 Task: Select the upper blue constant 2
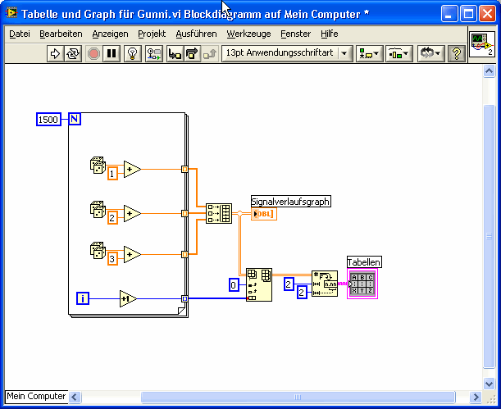pos(289,284)
